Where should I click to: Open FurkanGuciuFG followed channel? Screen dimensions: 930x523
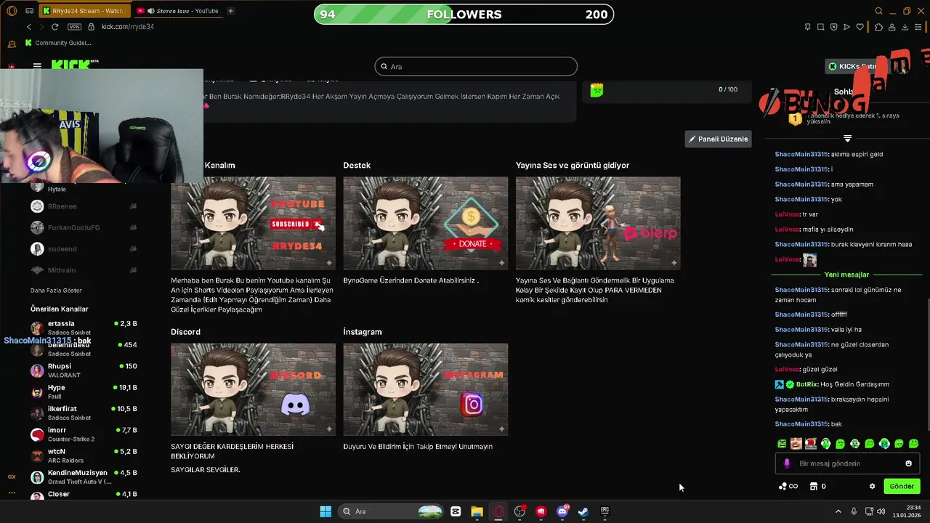tap(84, 227)
